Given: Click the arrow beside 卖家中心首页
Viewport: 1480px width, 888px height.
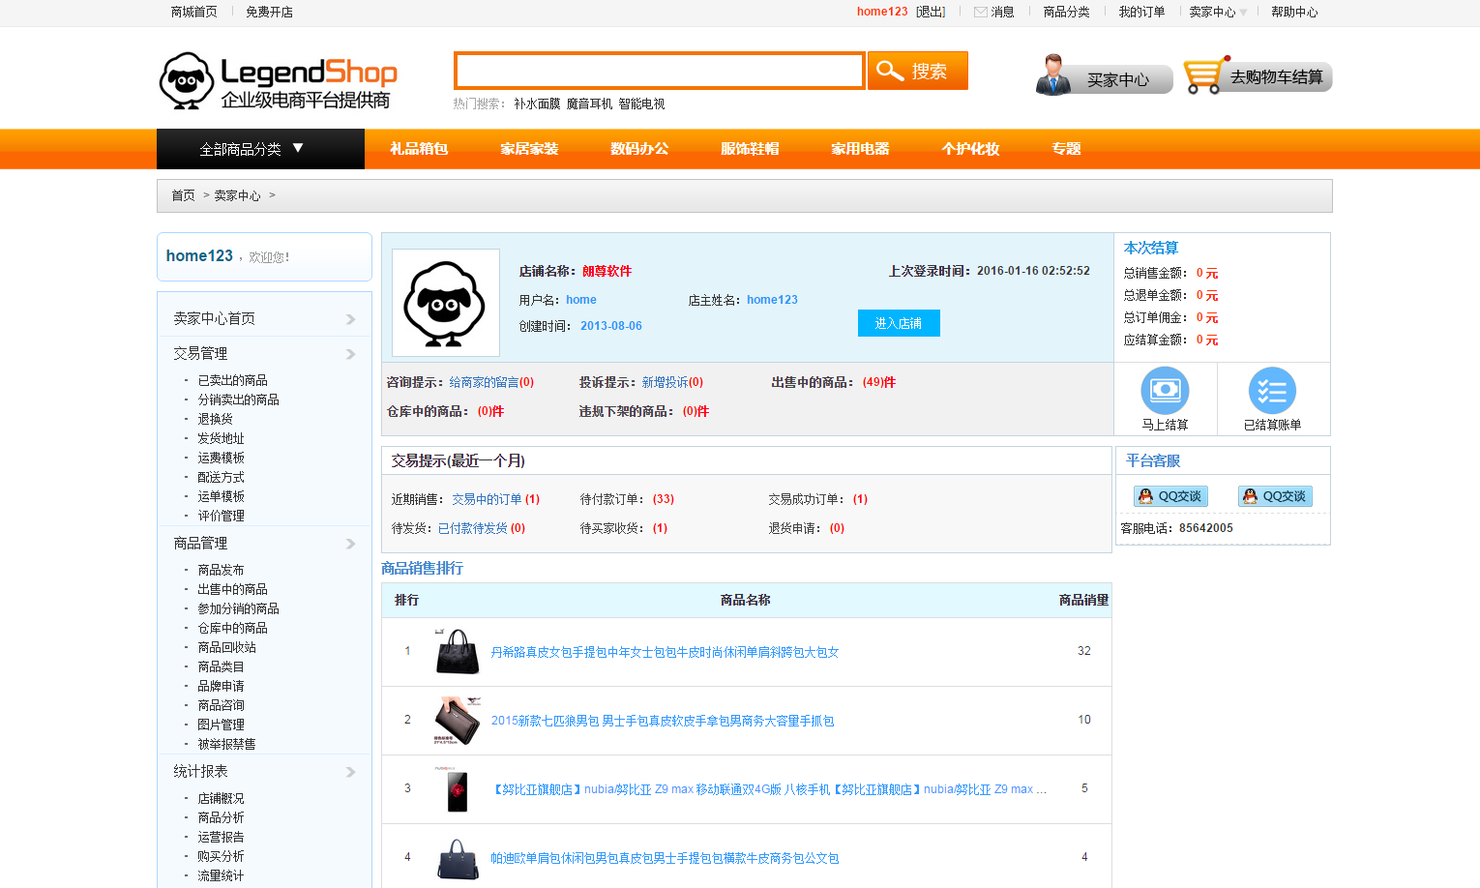Looking at the screenshot, I should [350, 319].
